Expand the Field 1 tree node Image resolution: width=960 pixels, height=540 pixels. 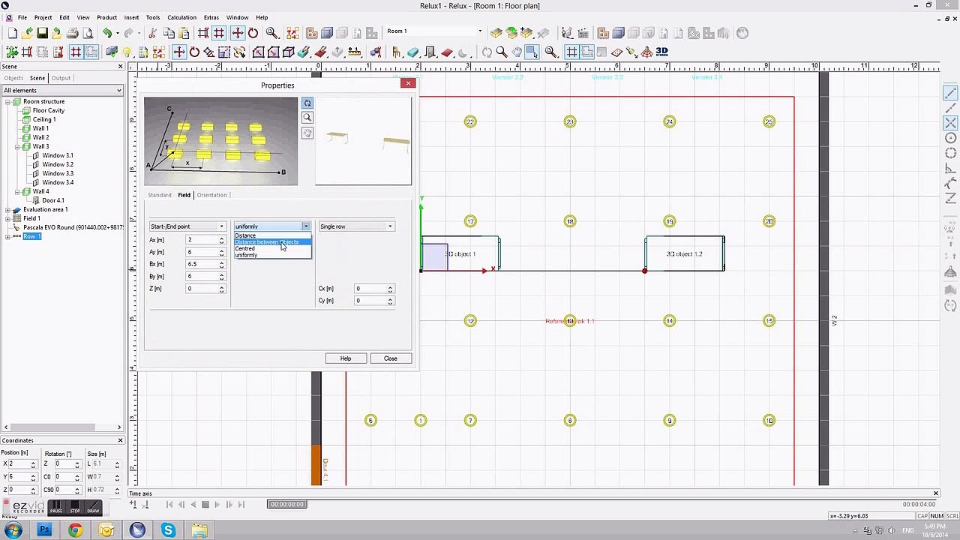pyautogui.click(x=8, y=218)
